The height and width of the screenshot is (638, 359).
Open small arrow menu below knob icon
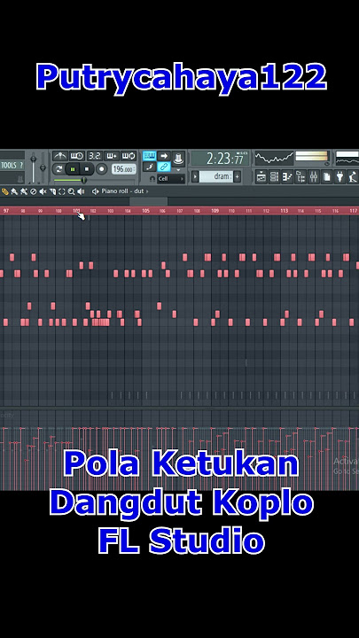point(178,169)
